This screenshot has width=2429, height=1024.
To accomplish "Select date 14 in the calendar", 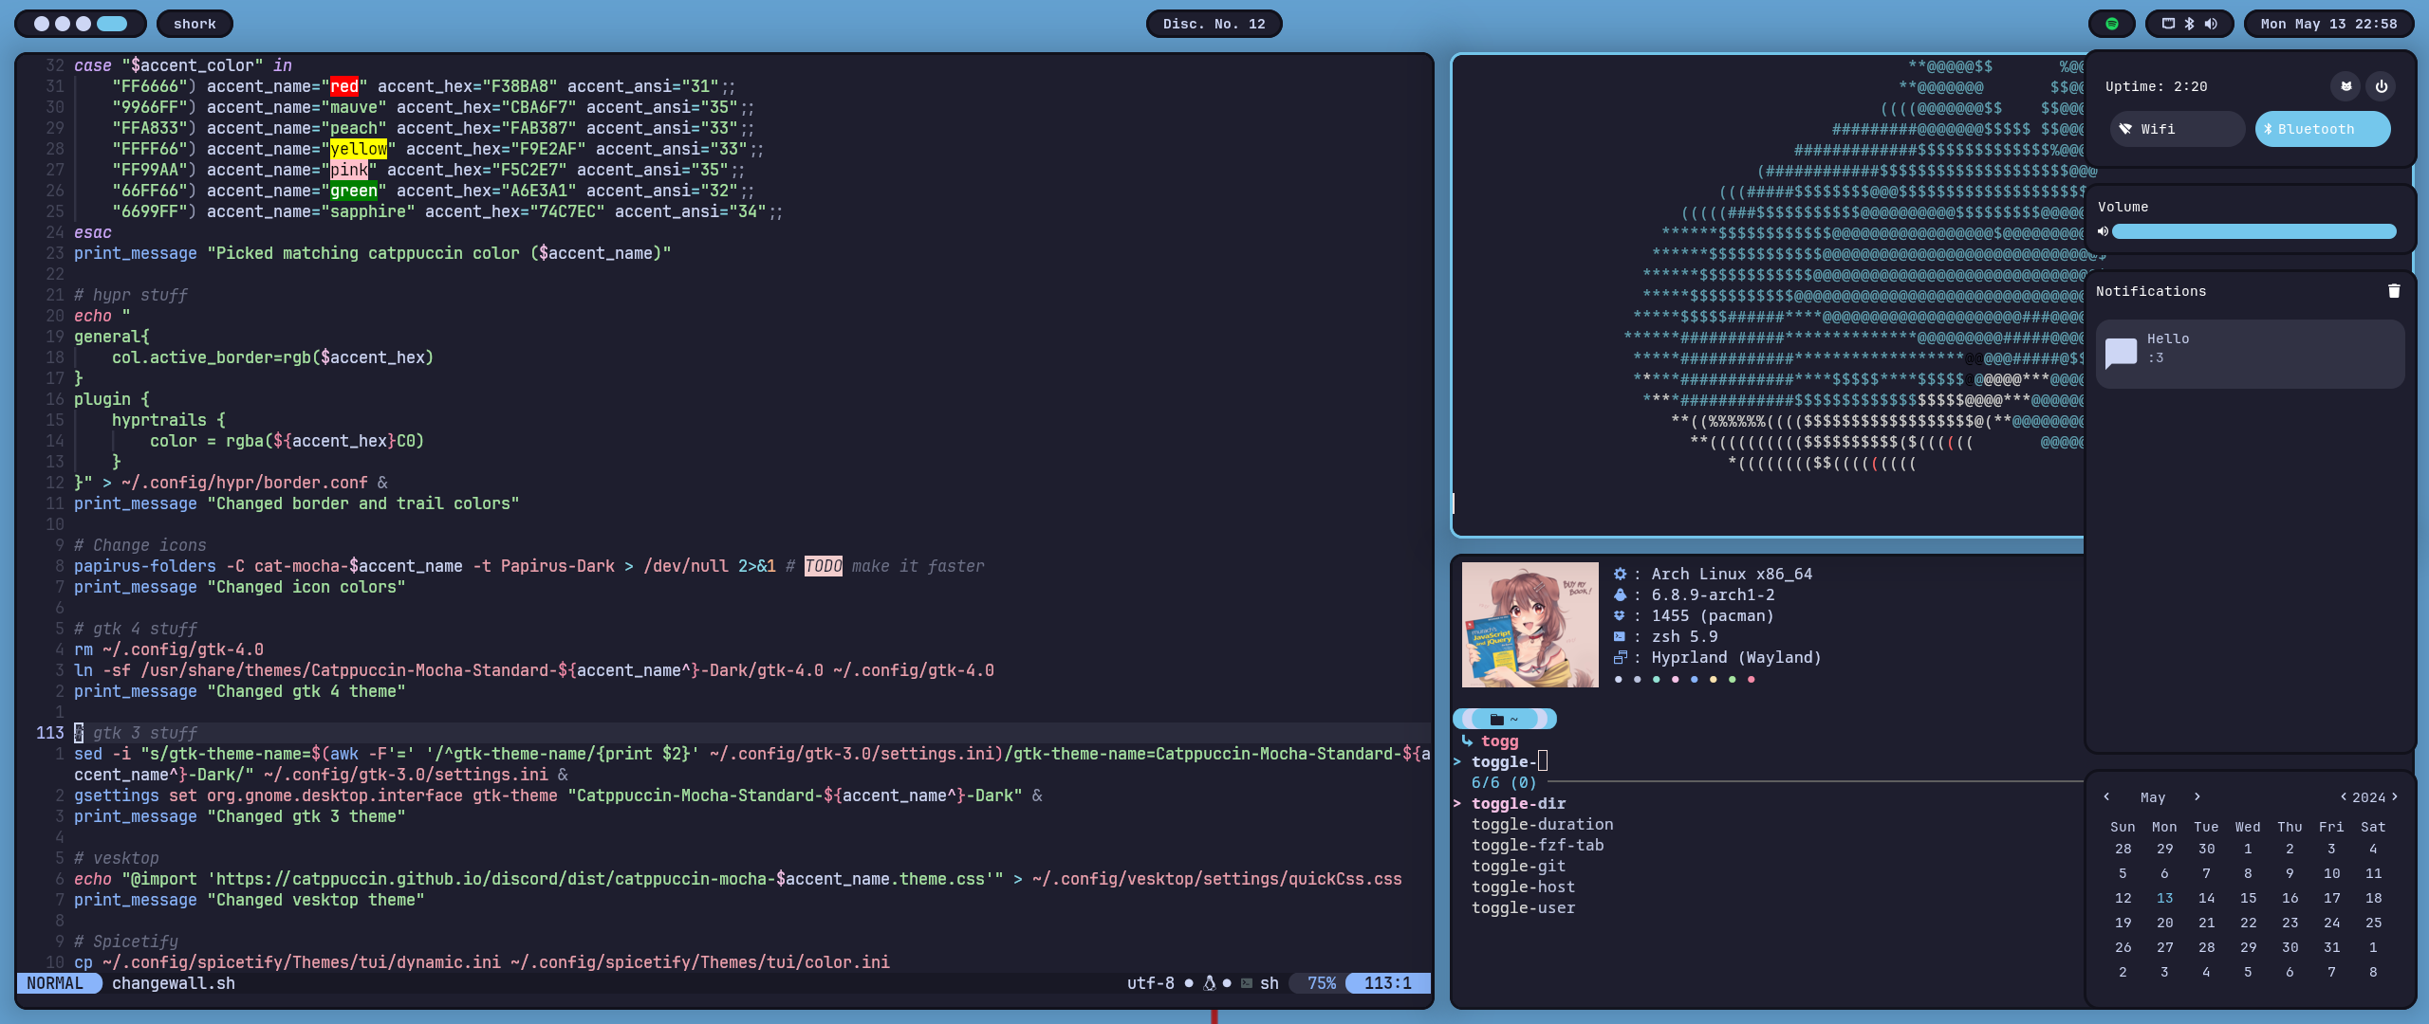I will click(2206, 898).
